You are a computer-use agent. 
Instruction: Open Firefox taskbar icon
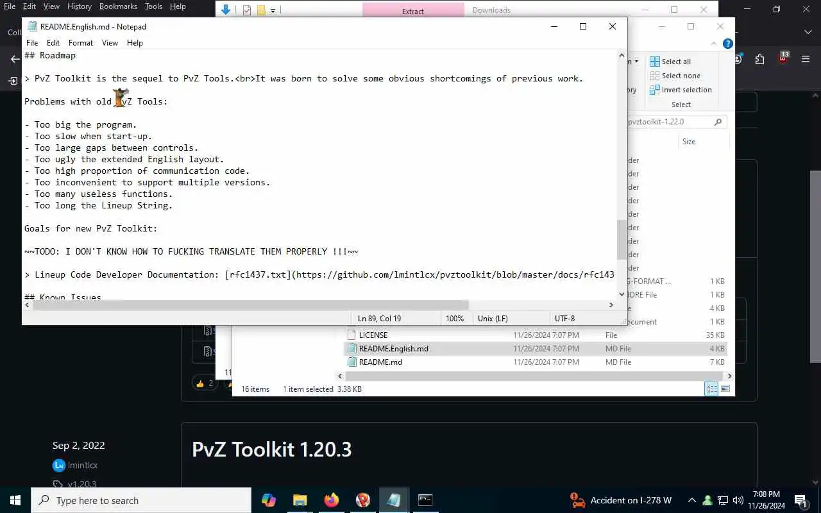pos(332,500)
